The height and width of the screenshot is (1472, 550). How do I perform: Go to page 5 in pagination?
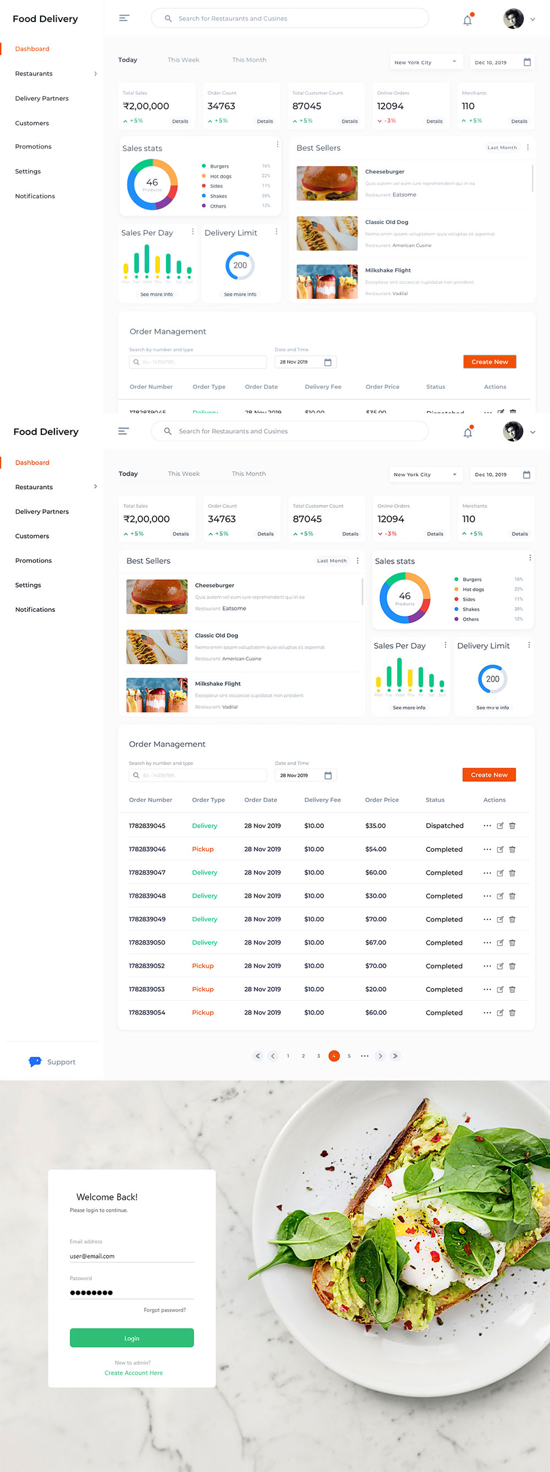[x=349, y=1056]
